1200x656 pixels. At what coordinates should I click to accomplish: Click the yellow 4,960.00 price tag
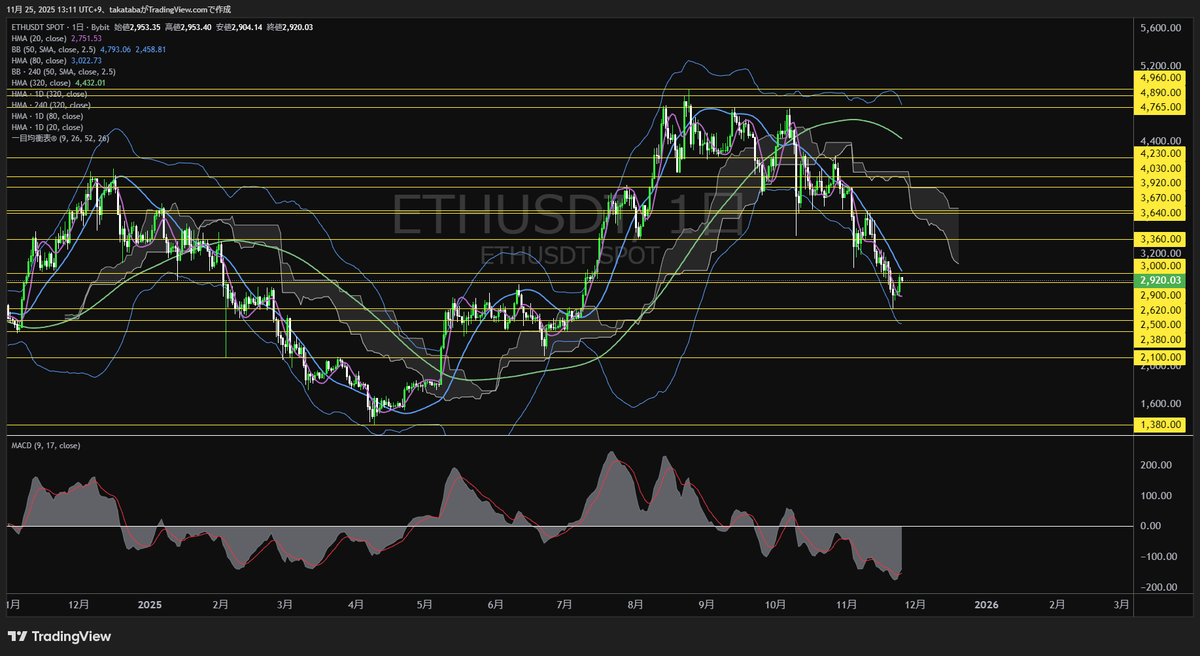pos(1160,78)
